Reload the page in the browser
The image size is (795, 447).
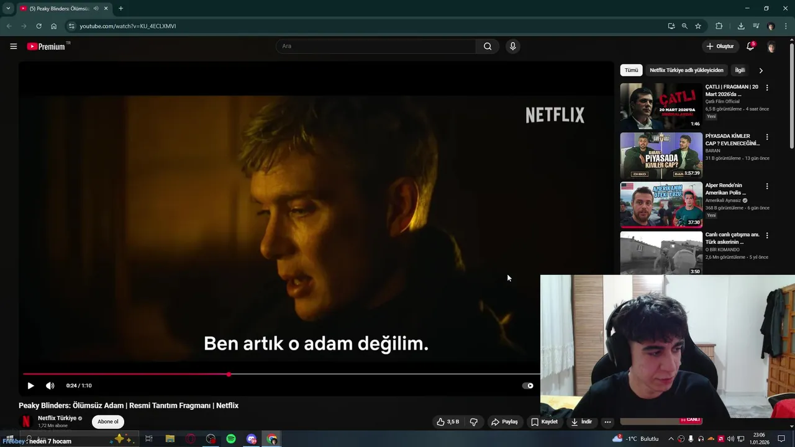pos(39,26)
